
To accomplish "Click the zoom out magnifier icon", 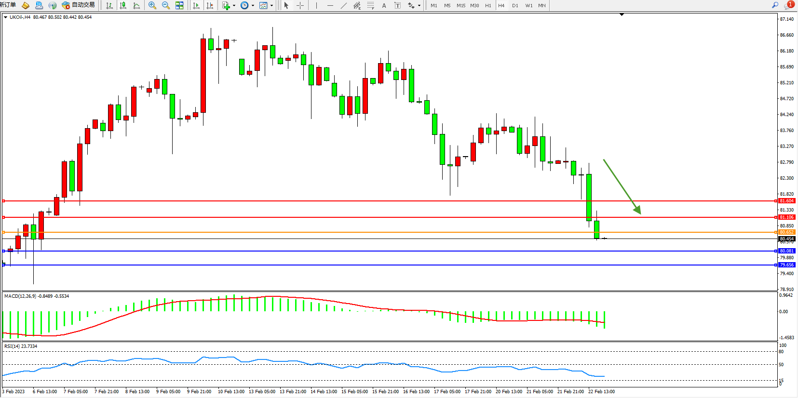I will (x=166, y=5).
